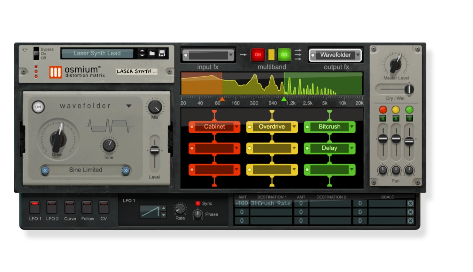Remove the first modulation row

coord(410,203)
